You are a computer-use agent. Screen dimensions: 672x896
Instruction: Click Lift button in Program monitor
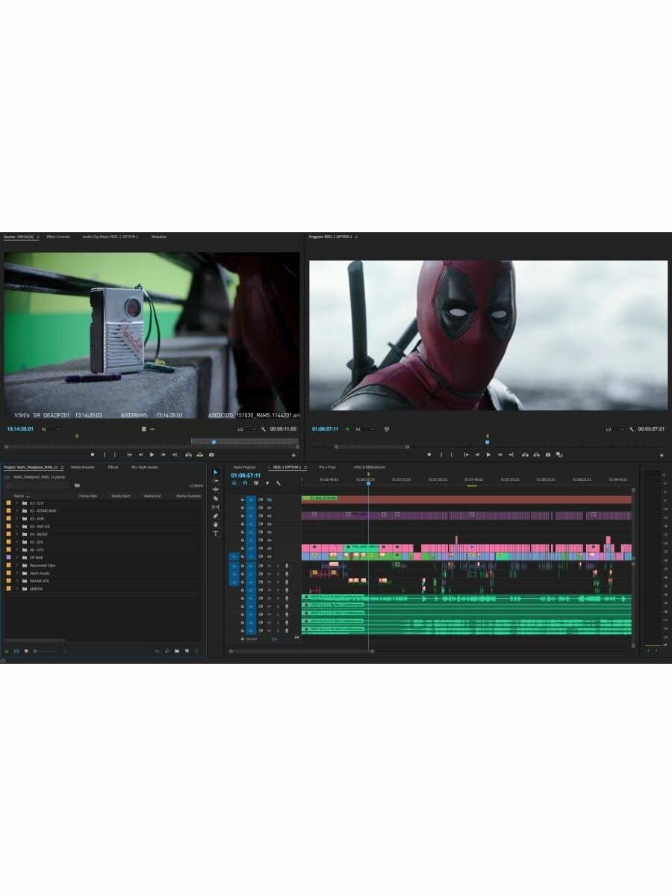tap(525, 455)
